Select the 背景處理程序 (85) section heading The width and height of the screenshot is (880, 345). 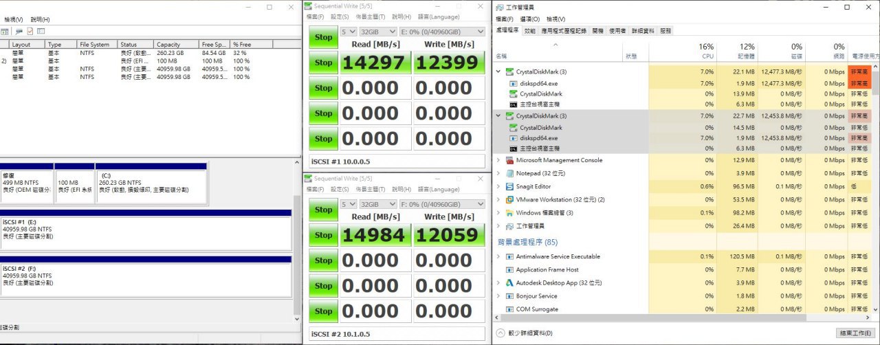pyautogui.click(x=527, y=242)
